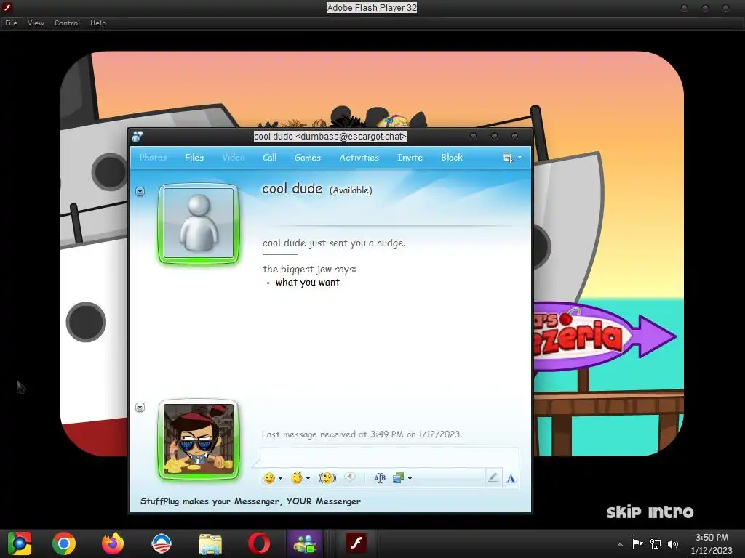
Task: Switch to Messenger in the taskbar
Action: (x=305, y=543)
